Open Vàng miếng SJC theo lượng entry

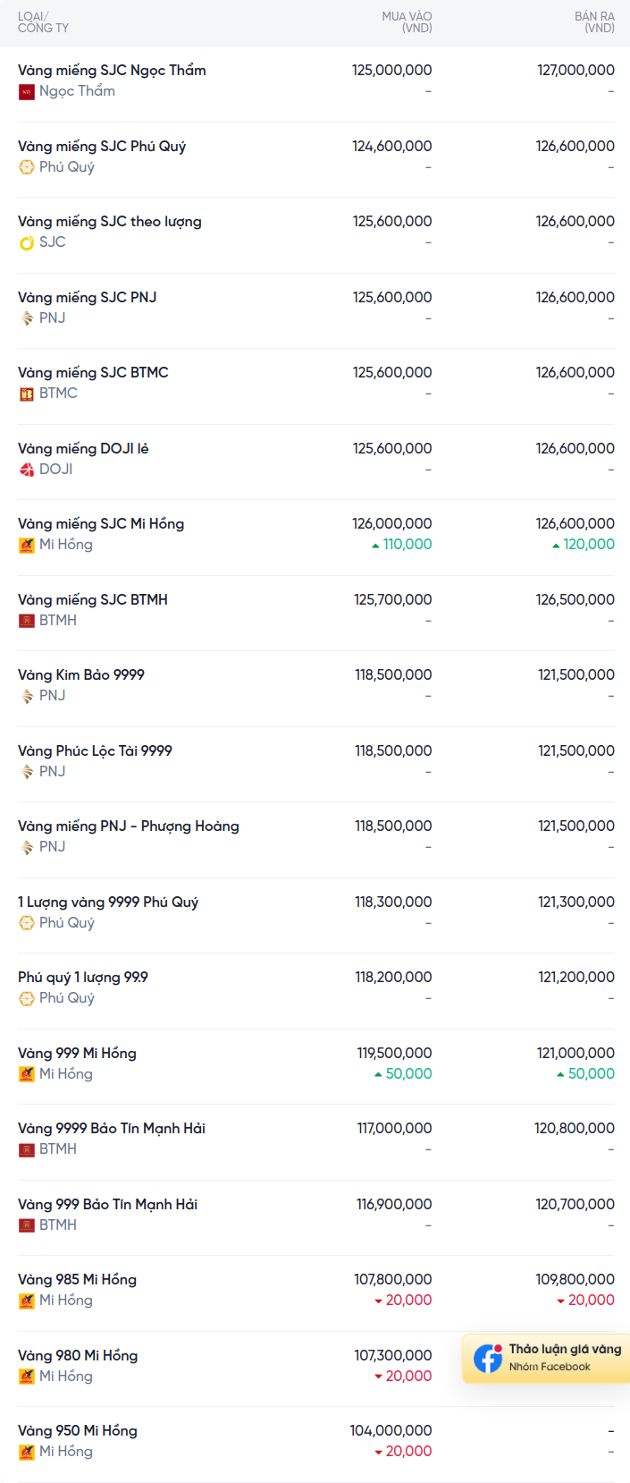110,222
